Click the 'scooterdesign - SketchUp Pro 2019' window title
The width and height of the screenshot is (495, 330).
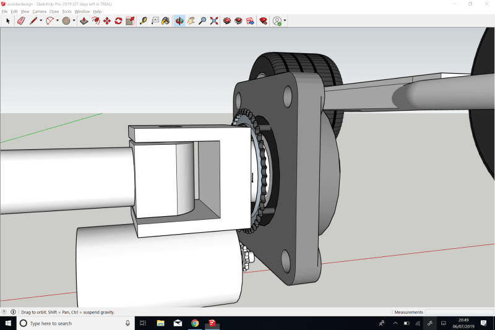(59, 4)
